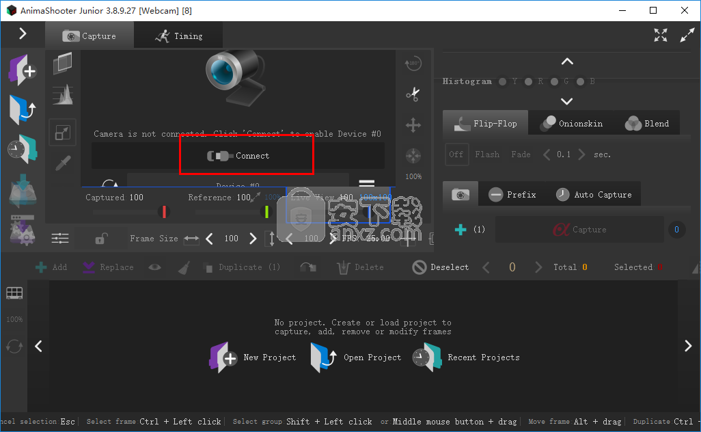The image size is (701, 432).
Task: Toggle the frame size lock icon
Action: coord(101,239)
